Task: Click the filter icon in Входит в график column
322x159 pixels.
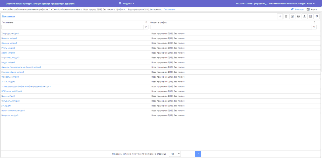Action: tap(314, 27)
